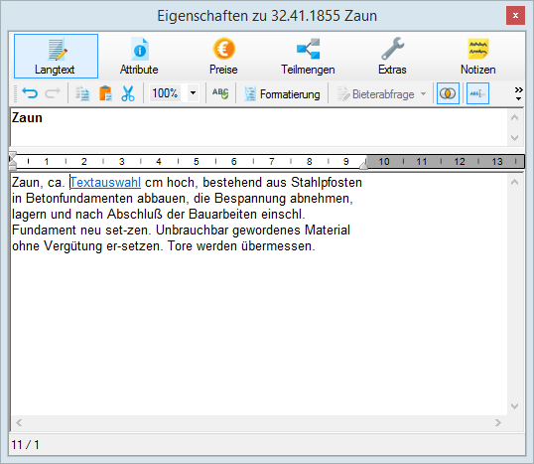The image size is (534, 464).
Task: Click the word 'Stahlpfosten' in the text
Action: [327, 183]
